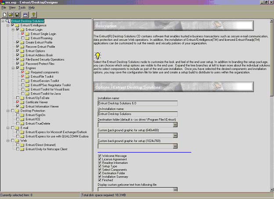Select the EntrustIPSec Negotiator Toolkit item

[x=50, y=85]
